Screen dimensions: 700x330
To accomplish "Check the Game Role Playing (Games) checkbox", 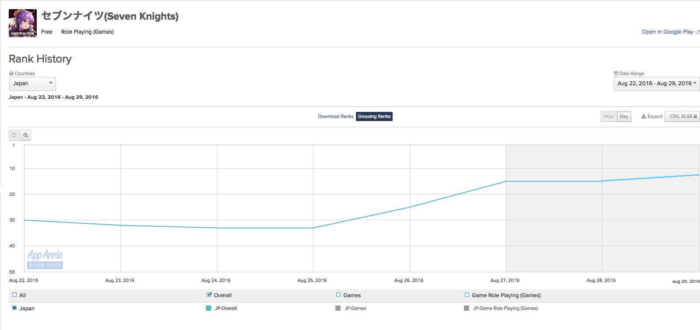I will click(467, 295).
